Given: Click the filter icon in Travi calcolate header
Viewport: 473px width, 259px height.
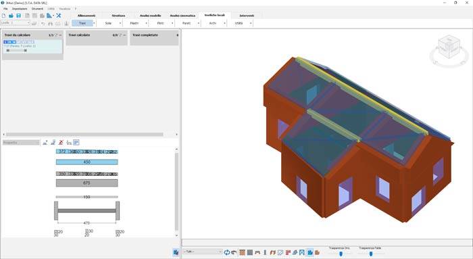Looking at the screenshot, I should (x=120, y=35).
